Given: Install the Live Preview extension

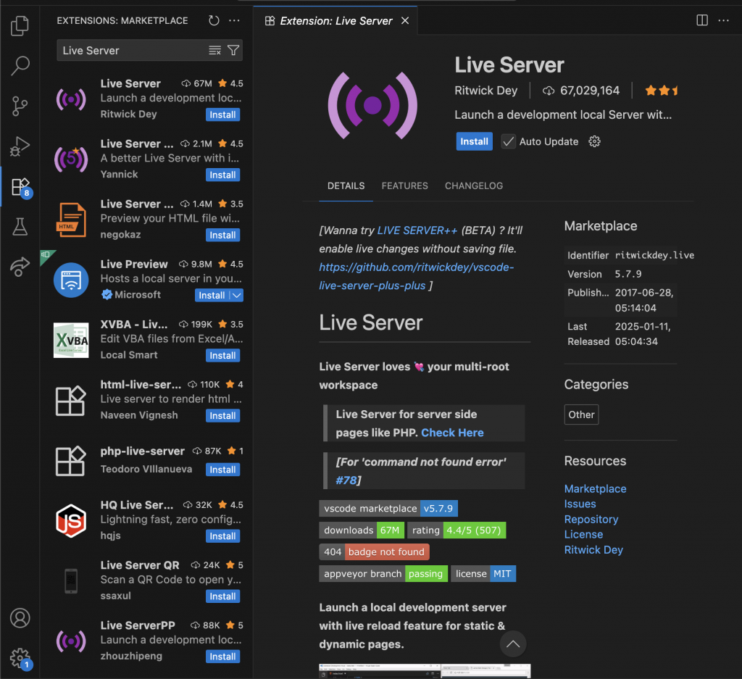Looking at the screenshot, I should click(212, 295).
